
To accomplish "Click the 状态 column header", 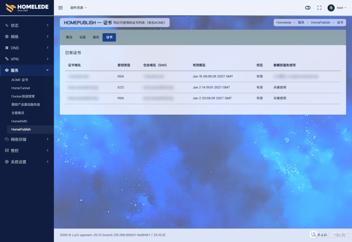I will point(259,65).
